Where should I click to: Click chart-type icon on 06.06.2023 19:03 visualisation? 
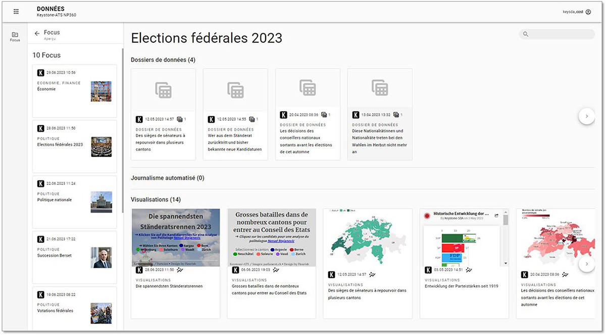[276, 270]
